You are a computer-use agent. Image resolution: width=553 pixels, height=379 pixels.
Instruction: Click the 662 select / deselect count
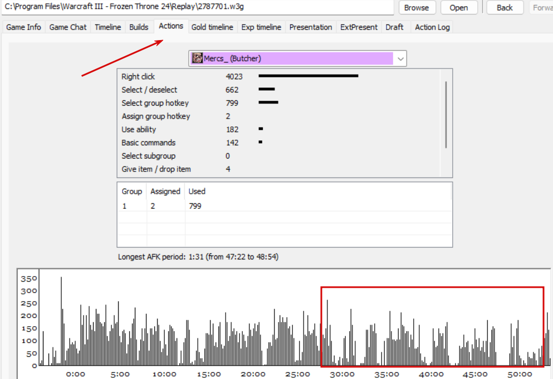[232, 90]
